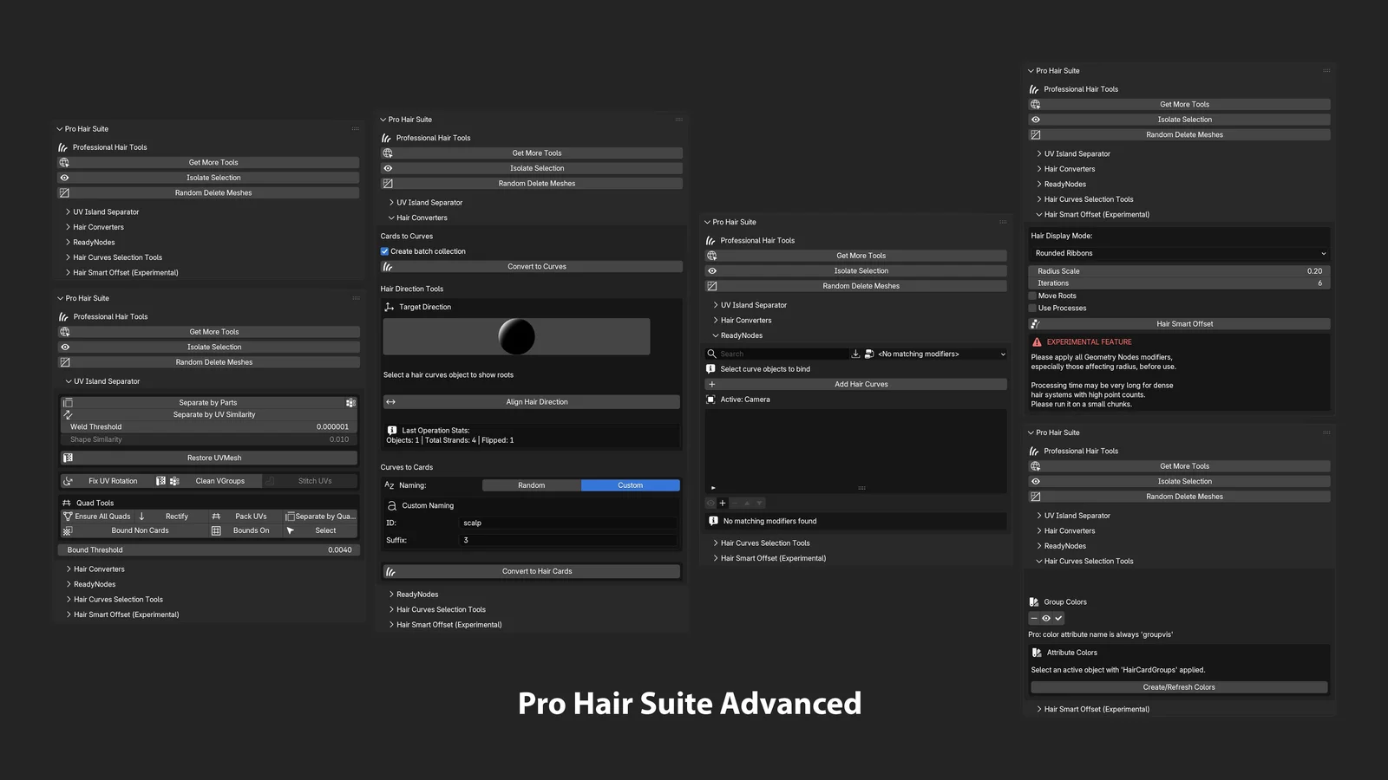Click the Target Direction icon
This screenshot has height=780, width=1388.
click(x=389, y=306)
